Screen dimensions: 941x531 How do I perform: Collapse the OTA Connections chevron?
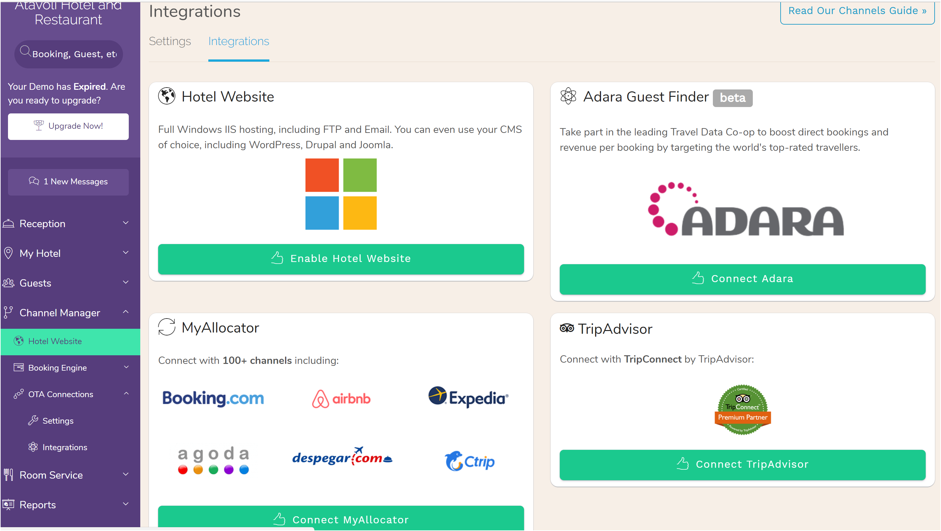(127, 393)
